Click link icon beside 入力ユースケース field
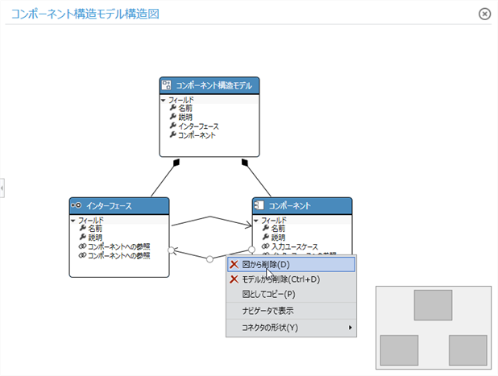 pos(265,246)
